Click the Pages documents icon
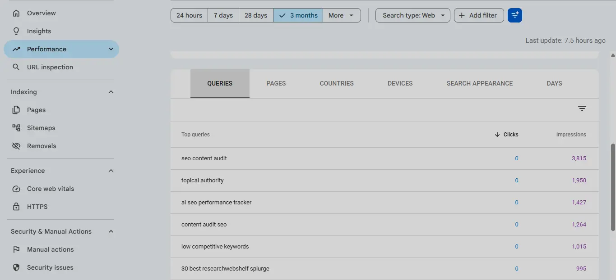The height and width of the screenshot is (280, 616). pos(16,110)
